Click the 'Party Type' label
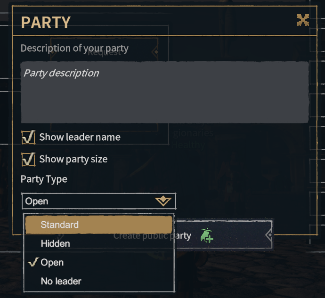Screen dimensions: 325x298 (x=44, y=179)
